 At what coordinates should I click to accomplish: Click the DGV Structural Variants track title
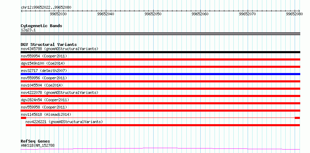point(49,45)
